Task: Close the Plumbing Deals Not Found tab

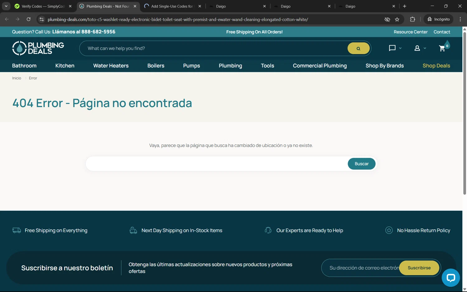Action: click(135, 6)
